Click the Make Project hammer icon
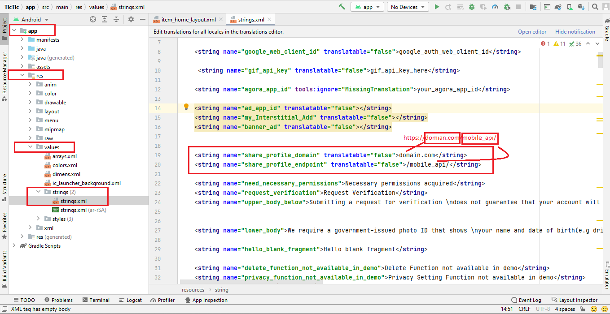610x314 pixels. click(342, 7)
